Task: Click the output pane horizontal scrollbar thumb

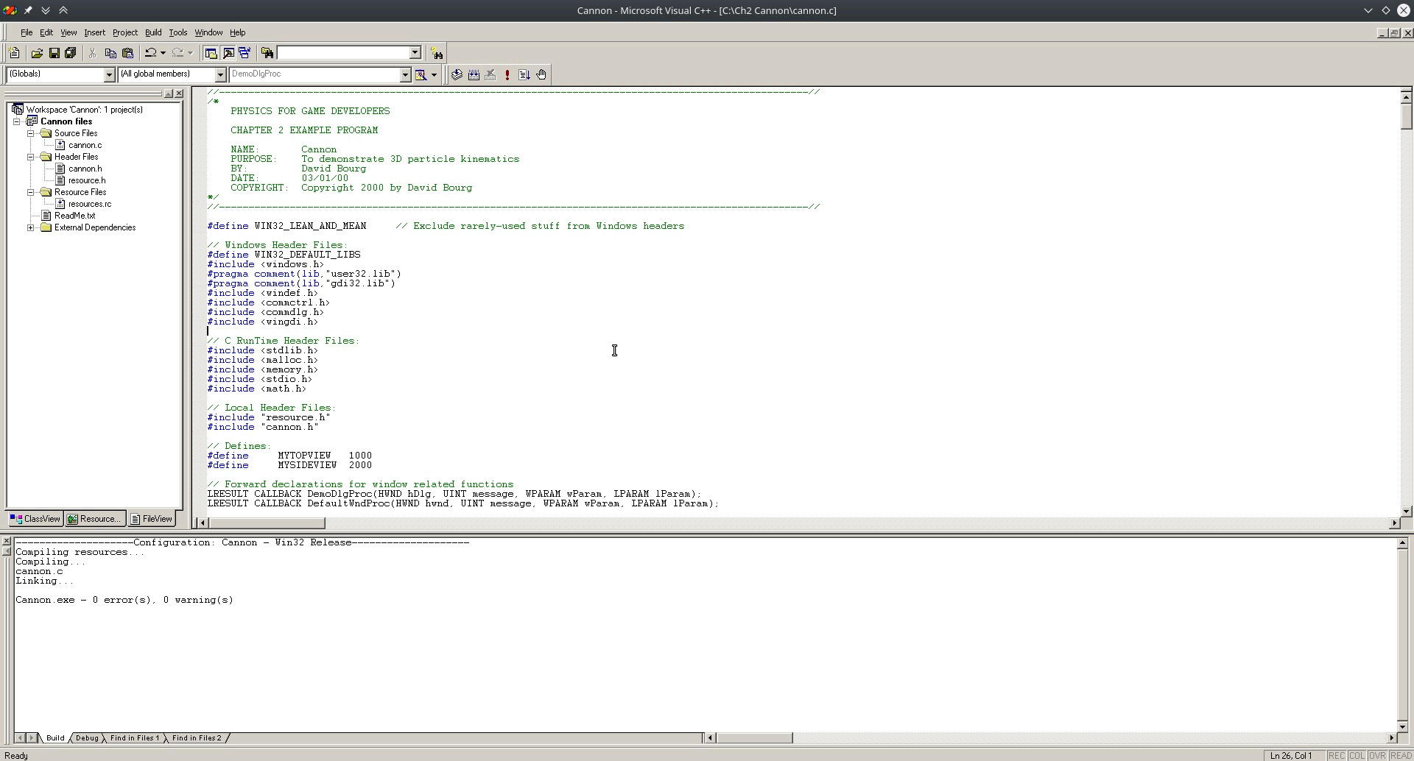Action: point(754,738)
